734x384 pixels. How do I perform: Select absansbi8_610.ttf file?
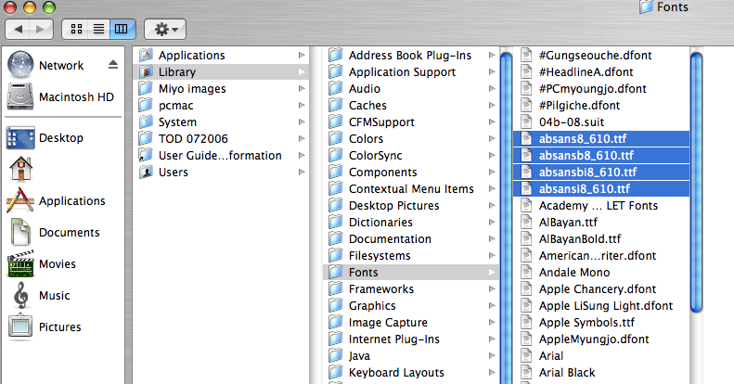point(601,173)
